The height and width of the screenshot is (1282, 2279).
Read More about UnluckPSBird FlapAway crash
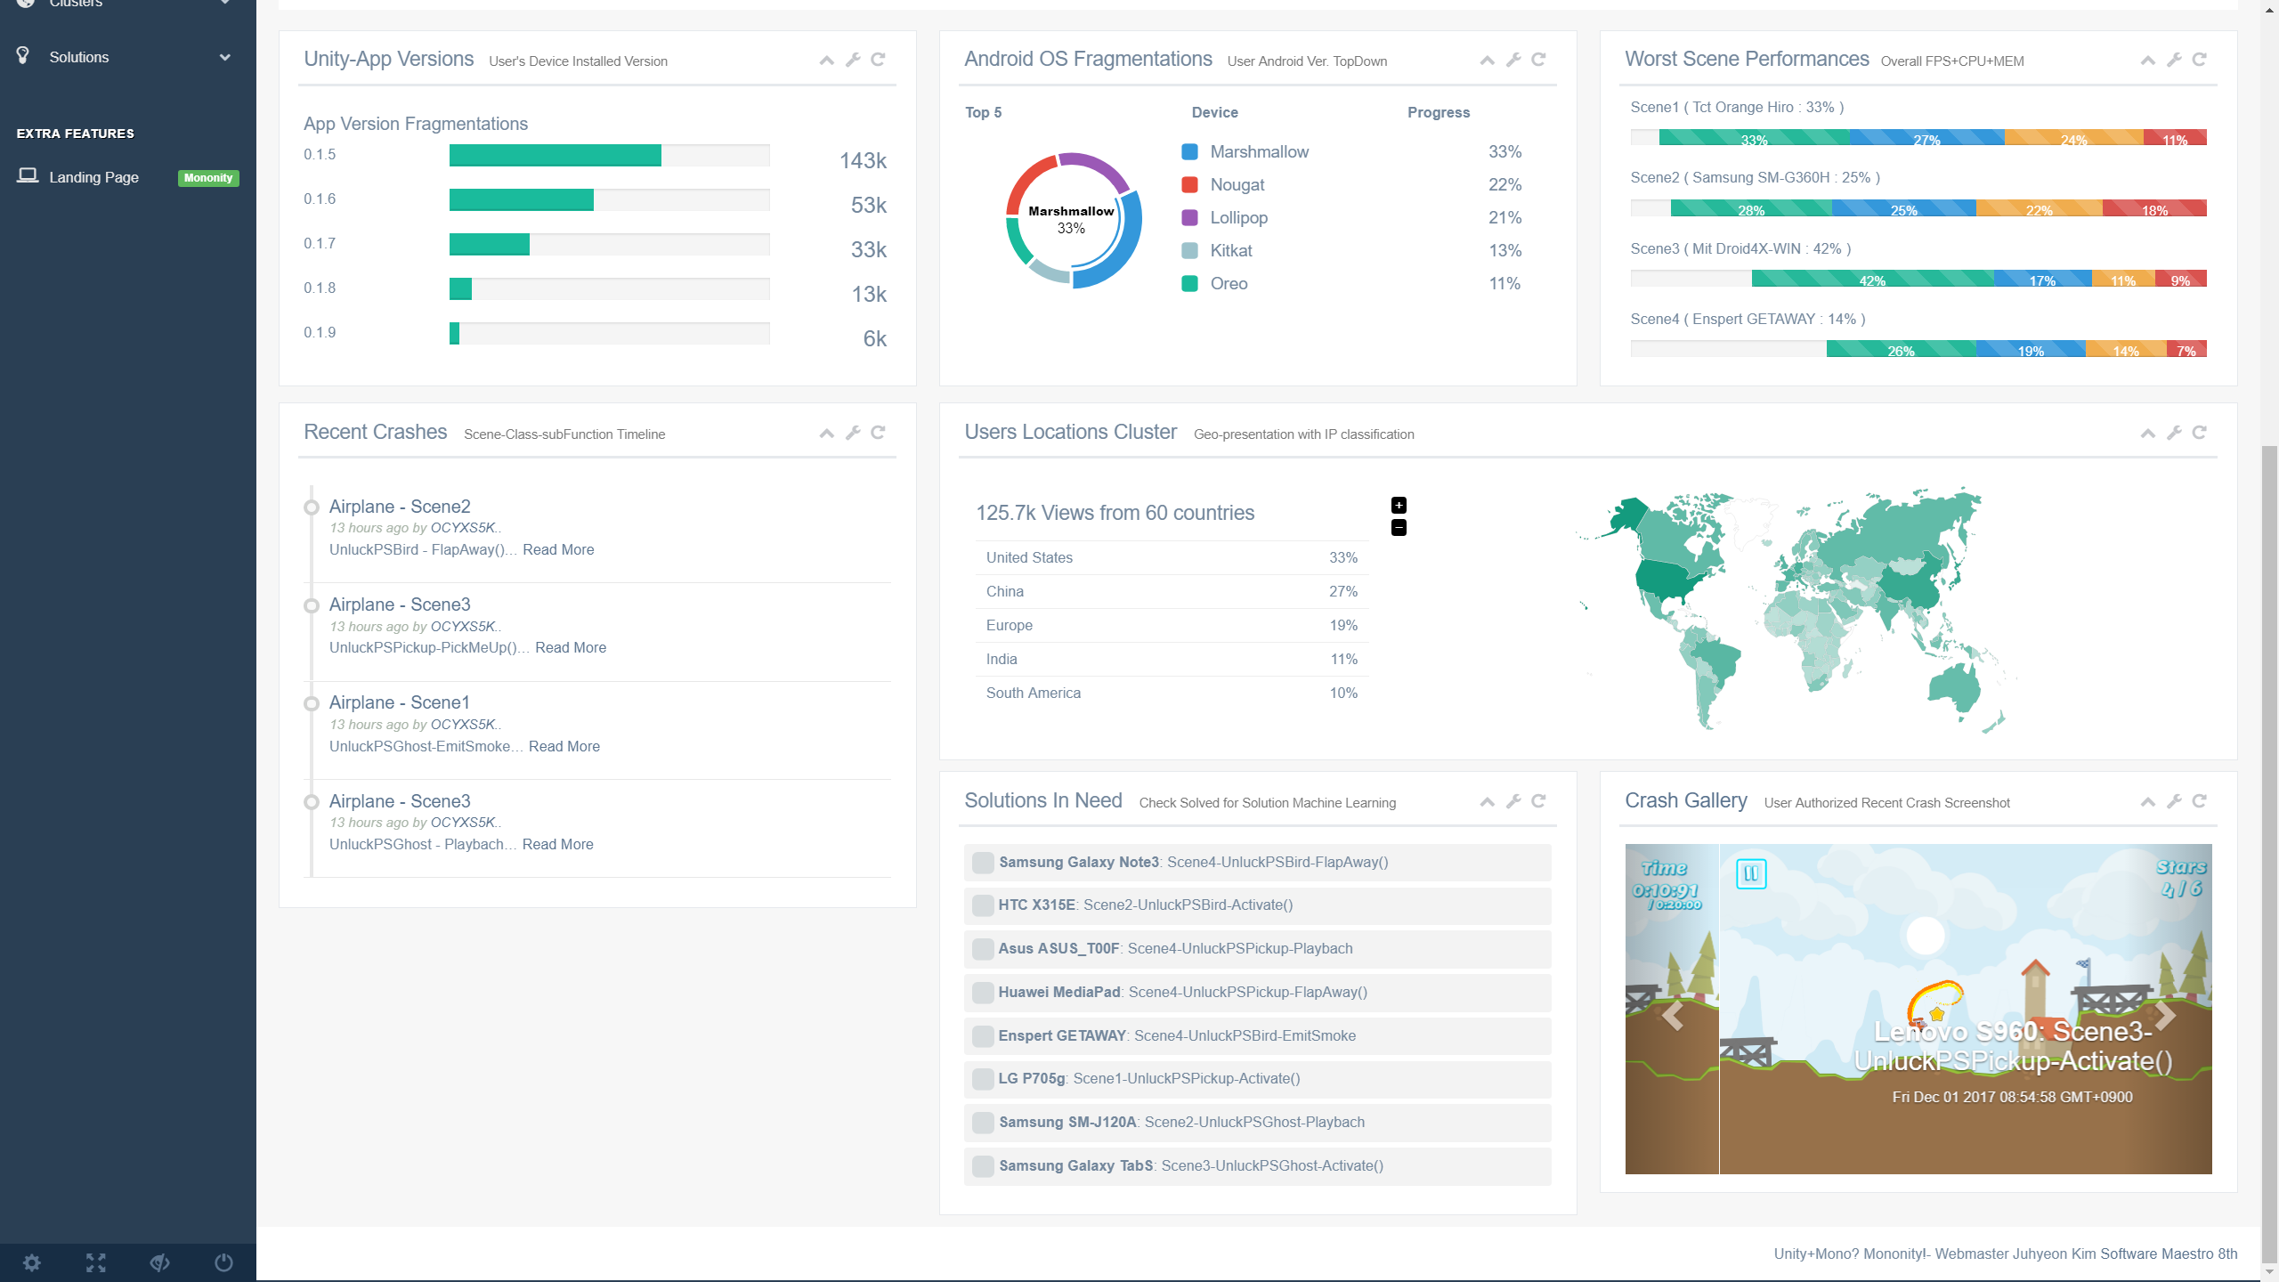point(558,549)
